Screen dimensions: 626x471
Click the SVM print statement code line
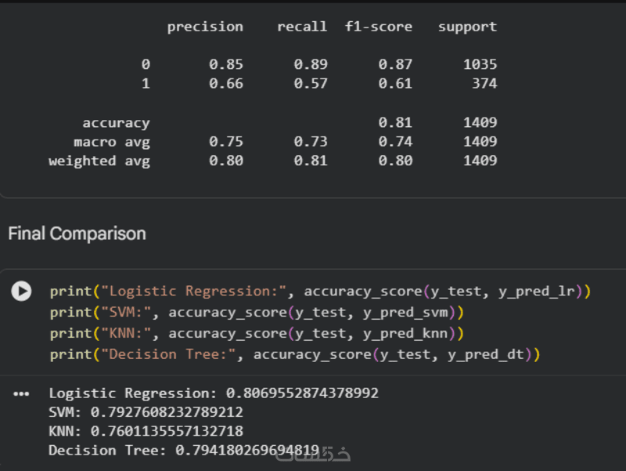[257, 313]
